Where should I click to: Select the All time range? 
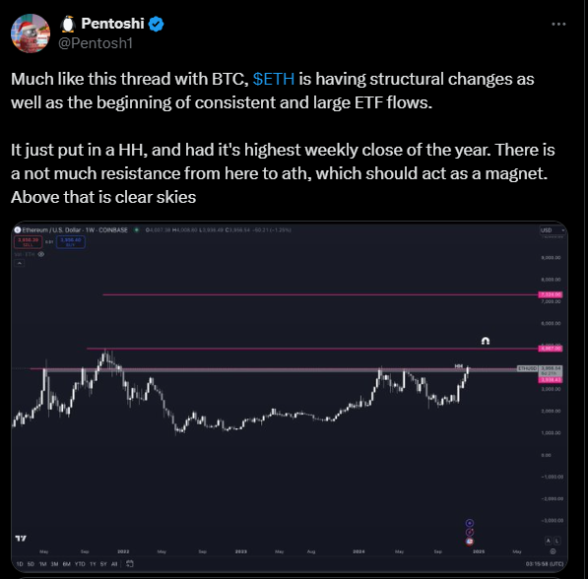pos(114,564)
